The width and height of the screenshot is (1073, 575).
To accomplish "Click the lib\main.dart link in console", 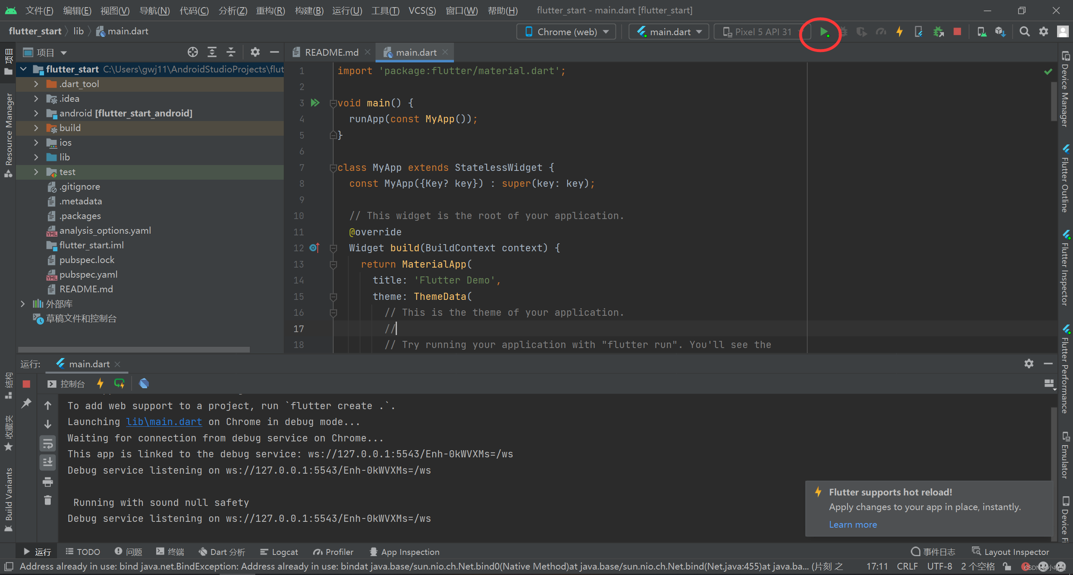I will click(164, 422).
